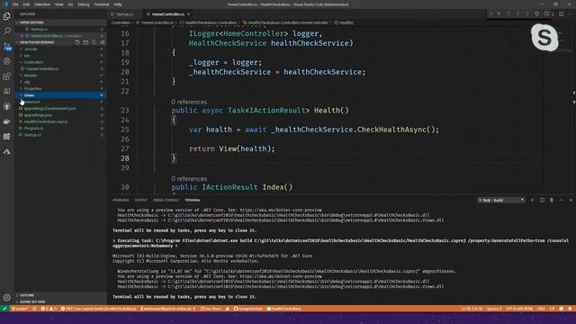This screenshot has height=324, width=576.
Task: Switch to the Debug Console panel tab
Action: tap(166, 200)
